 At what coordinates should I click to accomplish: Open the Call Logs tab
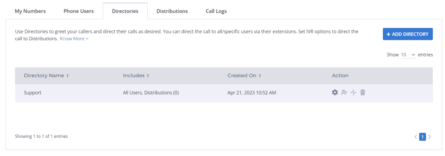[216, 11]
